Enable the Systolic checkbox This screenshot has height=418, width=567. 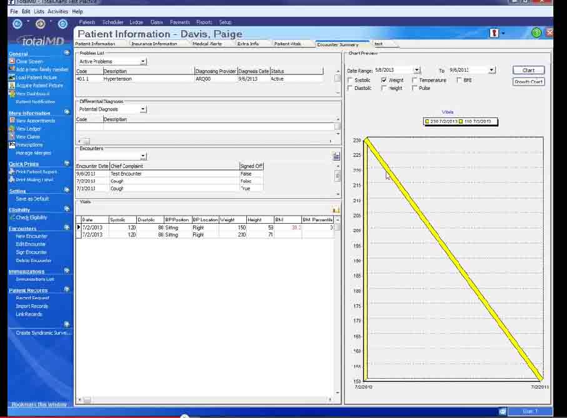(x=349, y=80)
